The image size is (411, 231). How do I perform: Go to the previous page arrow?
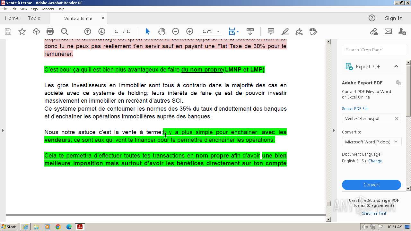[88, 31]
